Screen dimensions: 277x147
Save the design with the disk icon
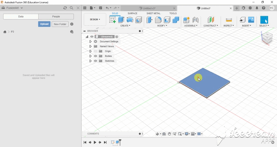(101, 8)
